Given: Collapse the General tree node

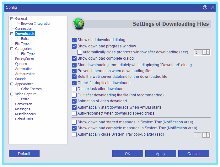Looking at the screenshot, I should [12, 19].
